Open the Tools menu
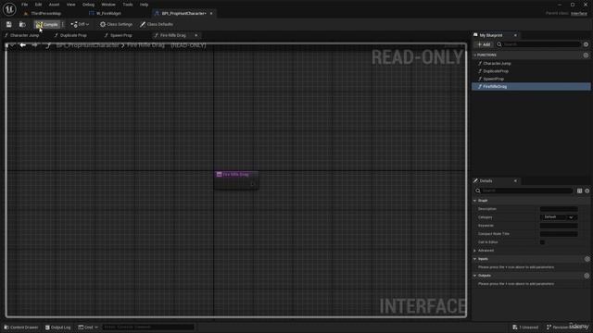This screenshot has height=333, width=593. point(128,5)
